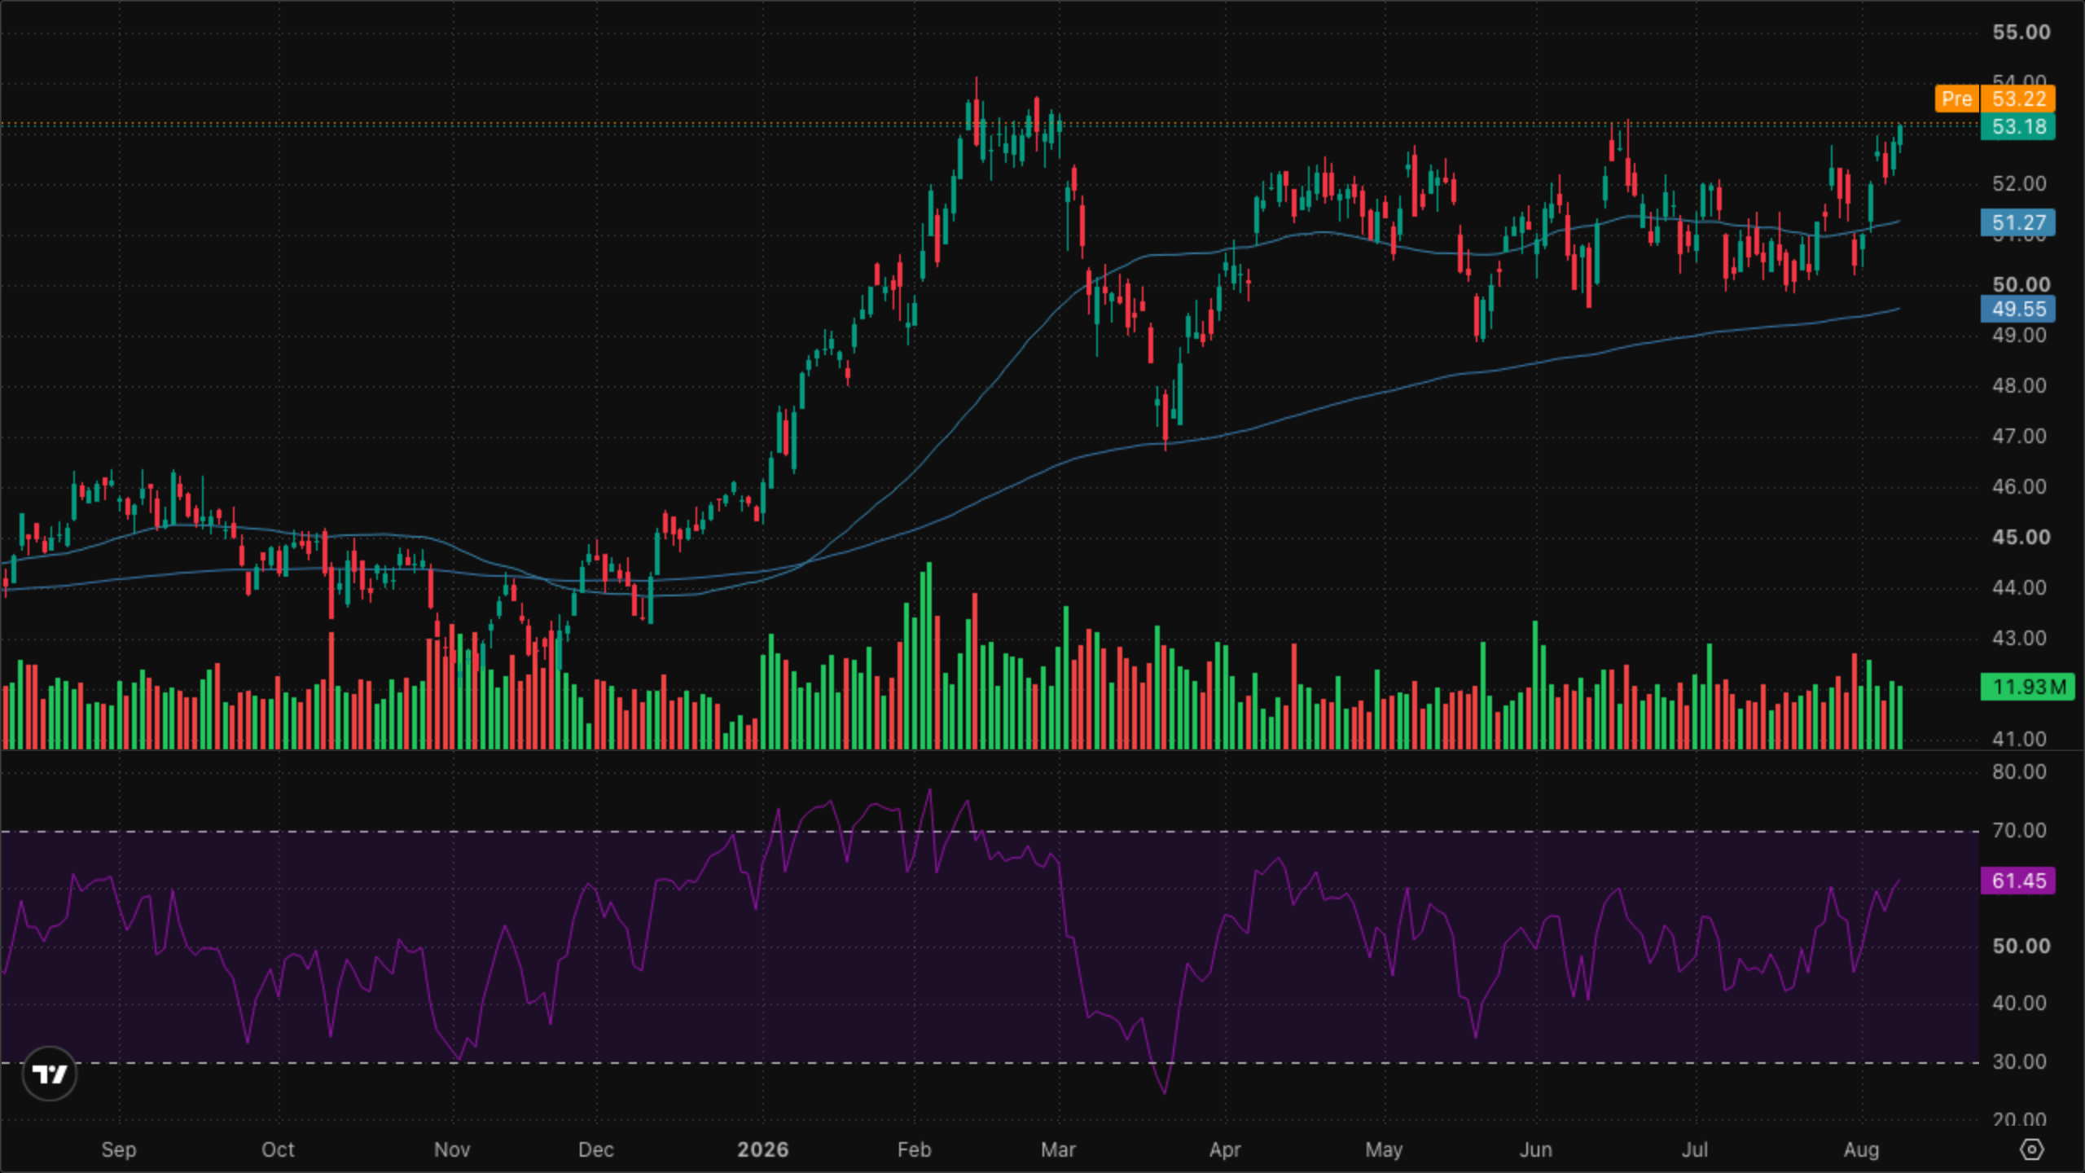The height and width of the screenshot is (1173, 2085).
Task: Select the 41.00 price axis label
Action: [2019, 739]
